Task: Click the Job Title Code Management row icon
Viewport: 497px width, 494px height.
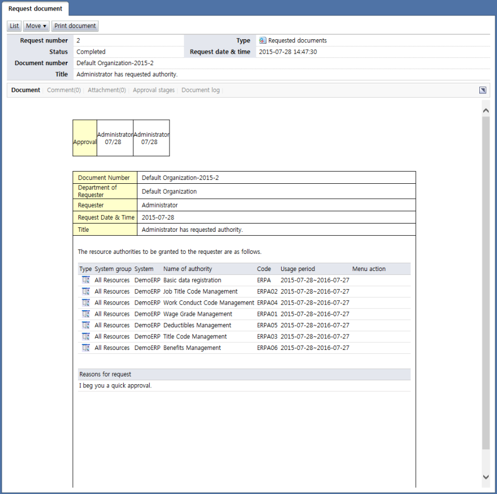Action: 86,291
